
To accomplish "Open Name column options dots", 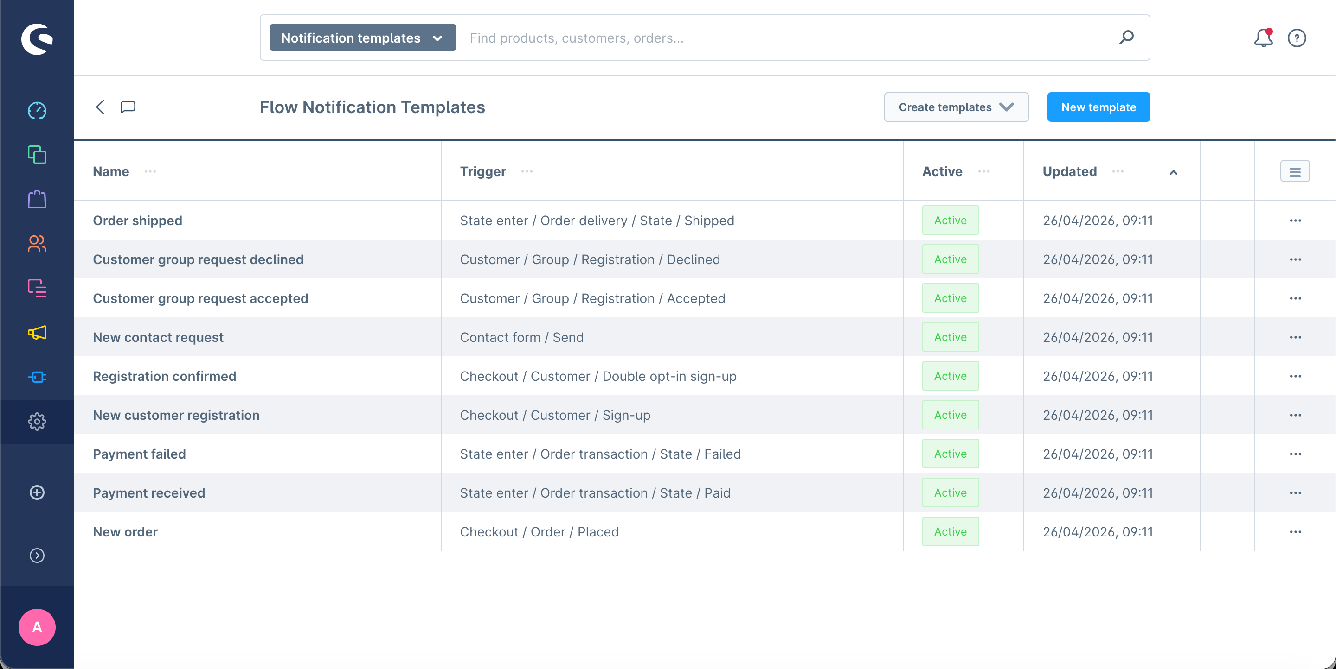I will tap(150, 172).
